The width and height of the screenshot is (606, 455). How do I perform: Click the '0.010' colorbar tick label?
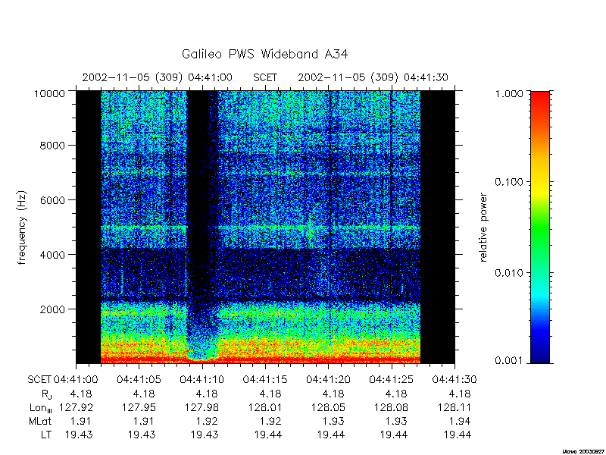point(508,273)
